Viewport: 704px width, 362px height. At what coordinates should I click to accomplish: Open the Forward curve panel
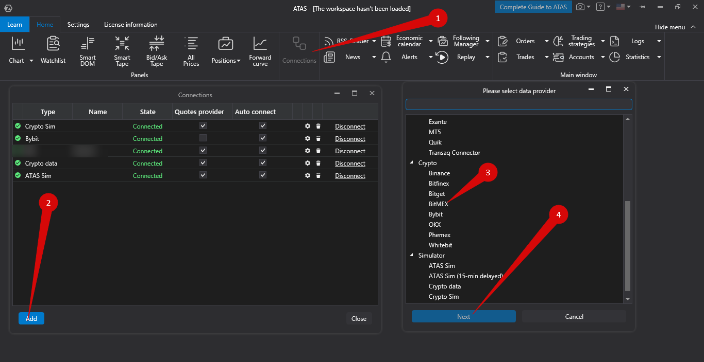[260, 51]
